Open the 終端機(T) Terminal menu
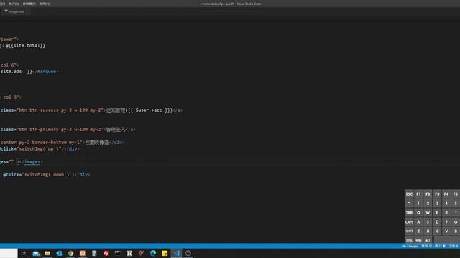460x258 pixels. [x=29, y=4]
